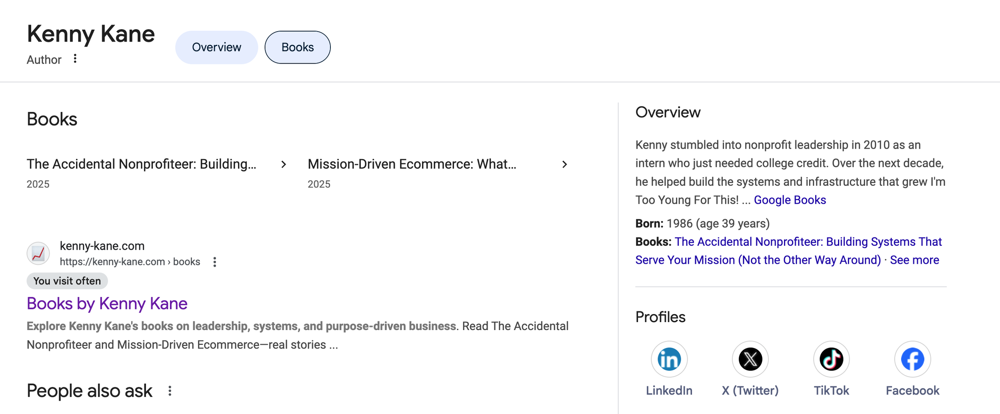Expand The Accidental Nonprofiteer book chevron
1000x414 pixels.
tap(284, 164)
